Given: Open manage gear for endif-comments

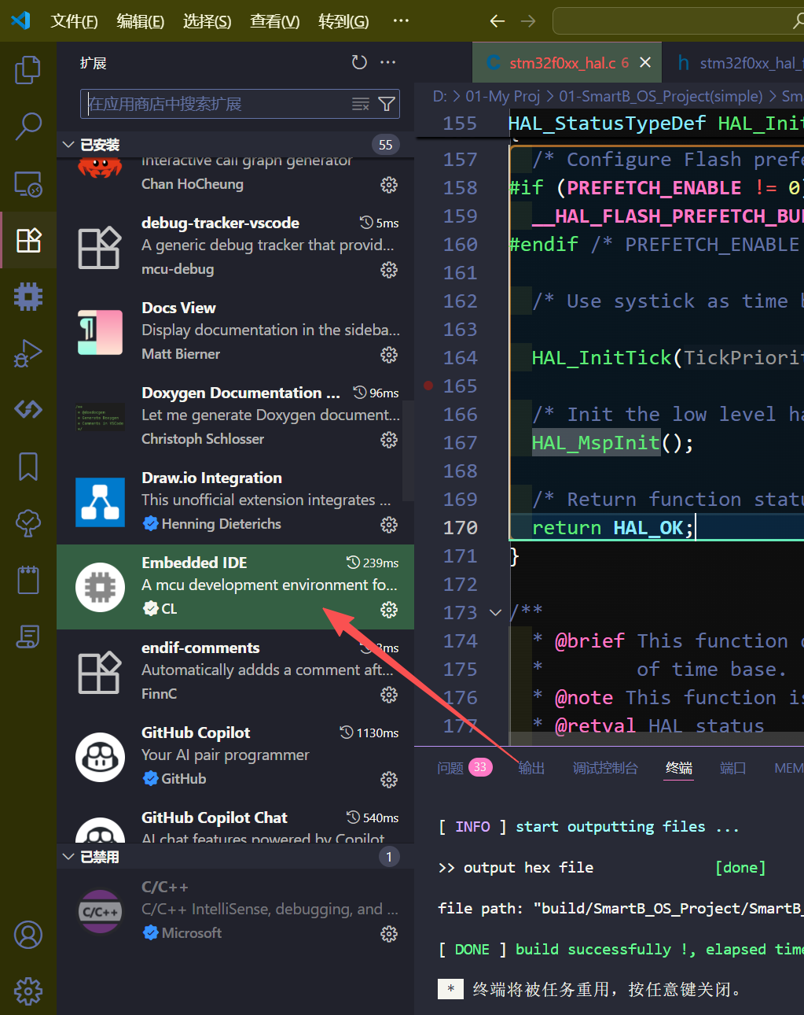Looking at the screenshot, I should click(389, 695).
